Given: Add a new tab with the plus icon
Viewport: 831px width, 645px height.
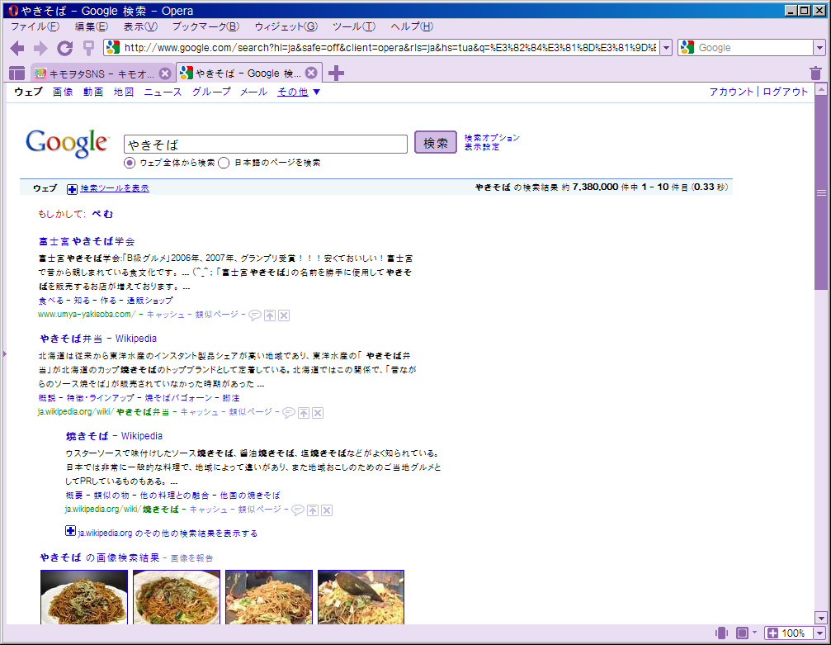Looking at the screenshot, I should [336, 74].
